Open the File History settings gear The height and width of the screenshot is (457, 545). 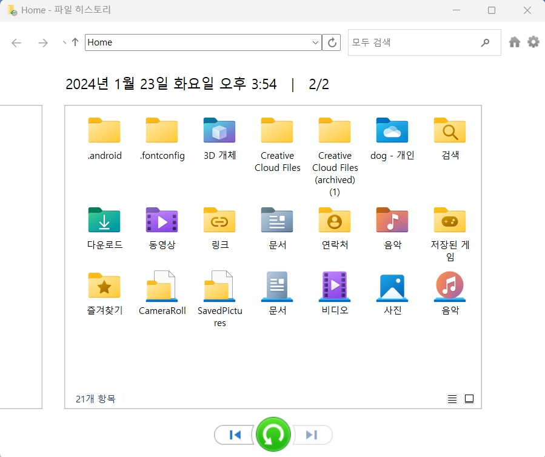point(533,42)
